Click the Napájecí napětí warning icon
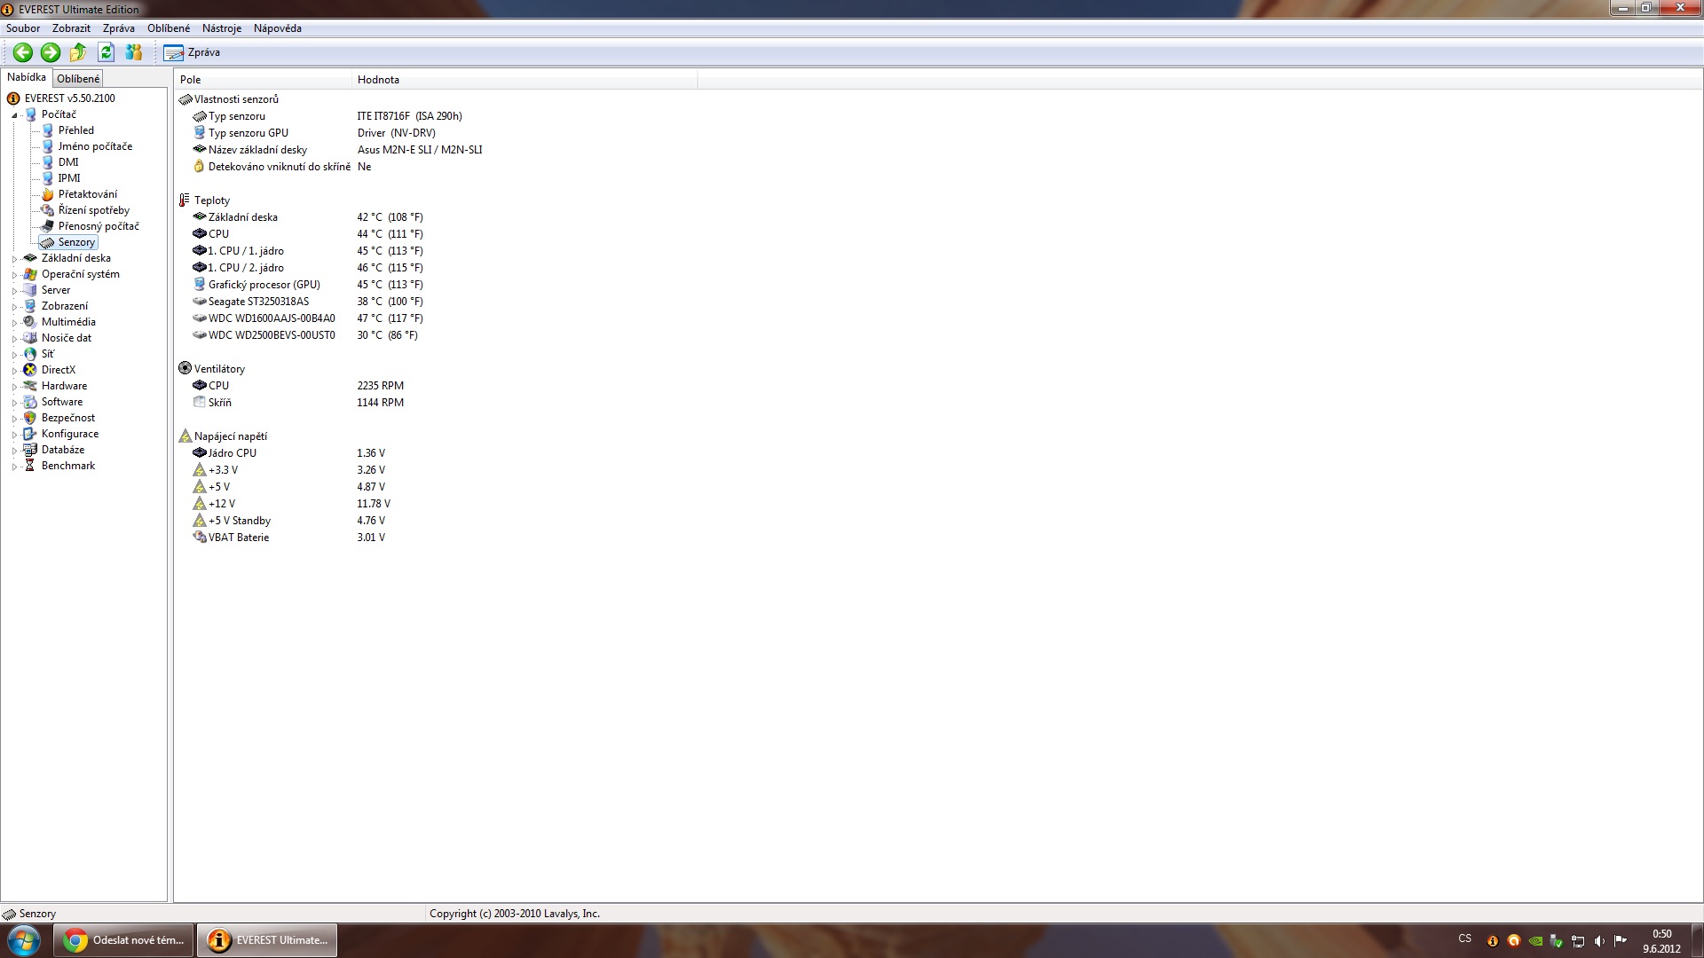 (x=185, y=436)
